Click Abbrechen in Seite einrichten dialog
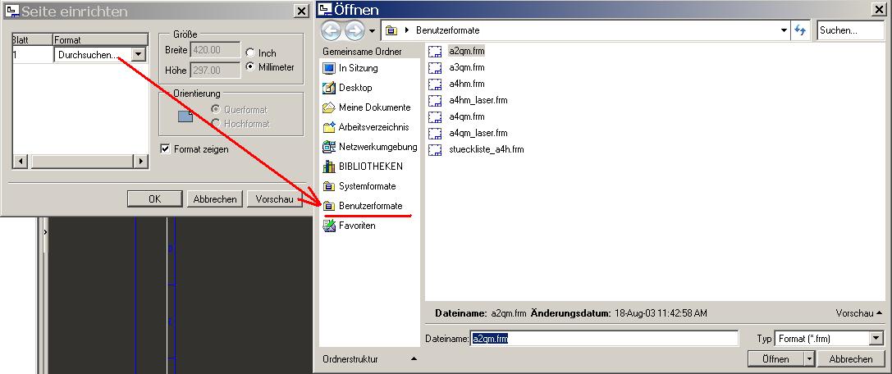This screenshot has height=374, width=892. 214,199
